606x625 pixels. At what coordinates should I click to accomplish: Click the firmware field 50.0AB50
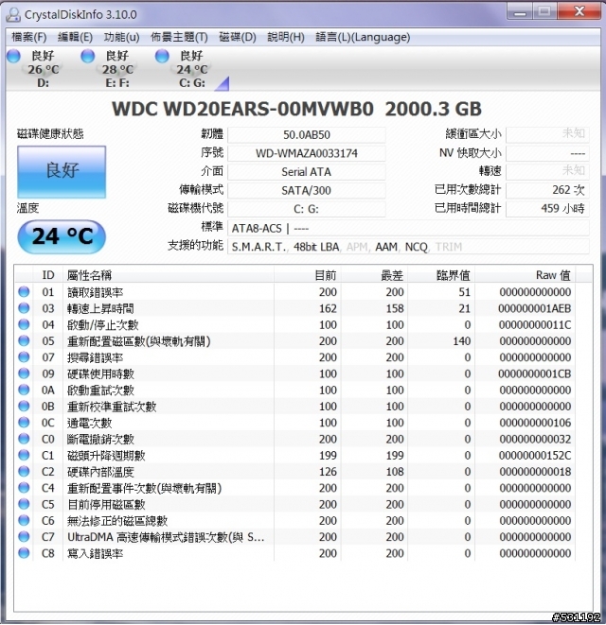[307, 134]
